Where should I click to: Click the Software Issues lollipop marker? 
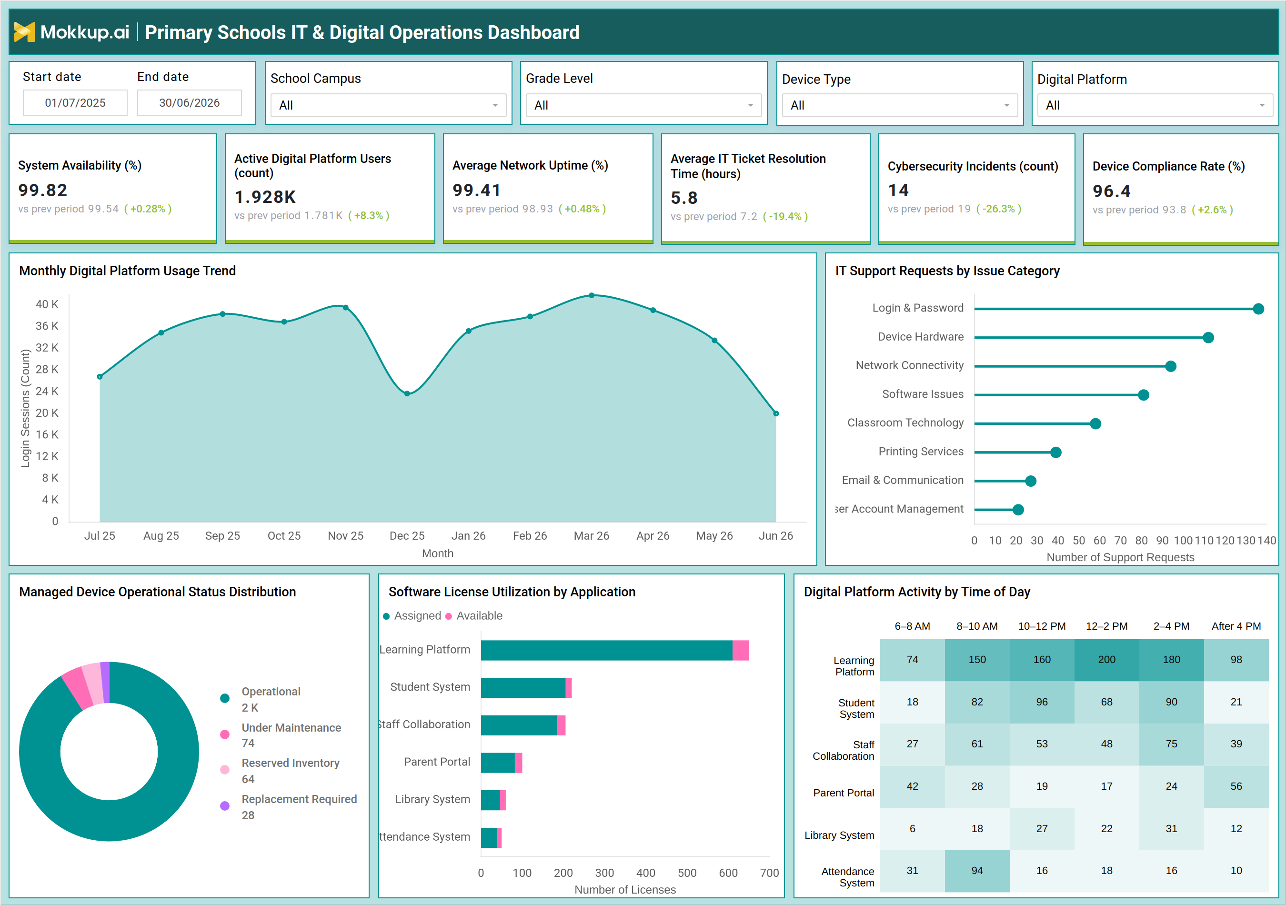tap(1144, 395)
